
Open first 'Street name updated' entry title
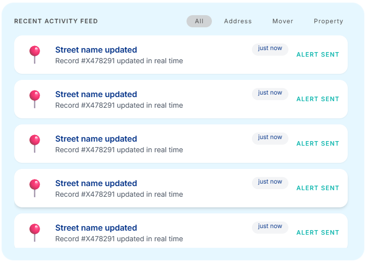click(96, 50)
